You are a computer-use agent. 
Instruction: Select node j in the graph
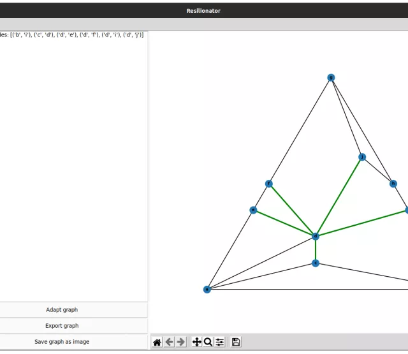point(362,157)
